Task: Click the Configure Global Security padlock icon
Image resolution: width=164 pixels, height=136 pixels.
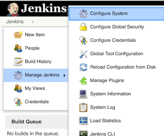Action: (83, 27)
